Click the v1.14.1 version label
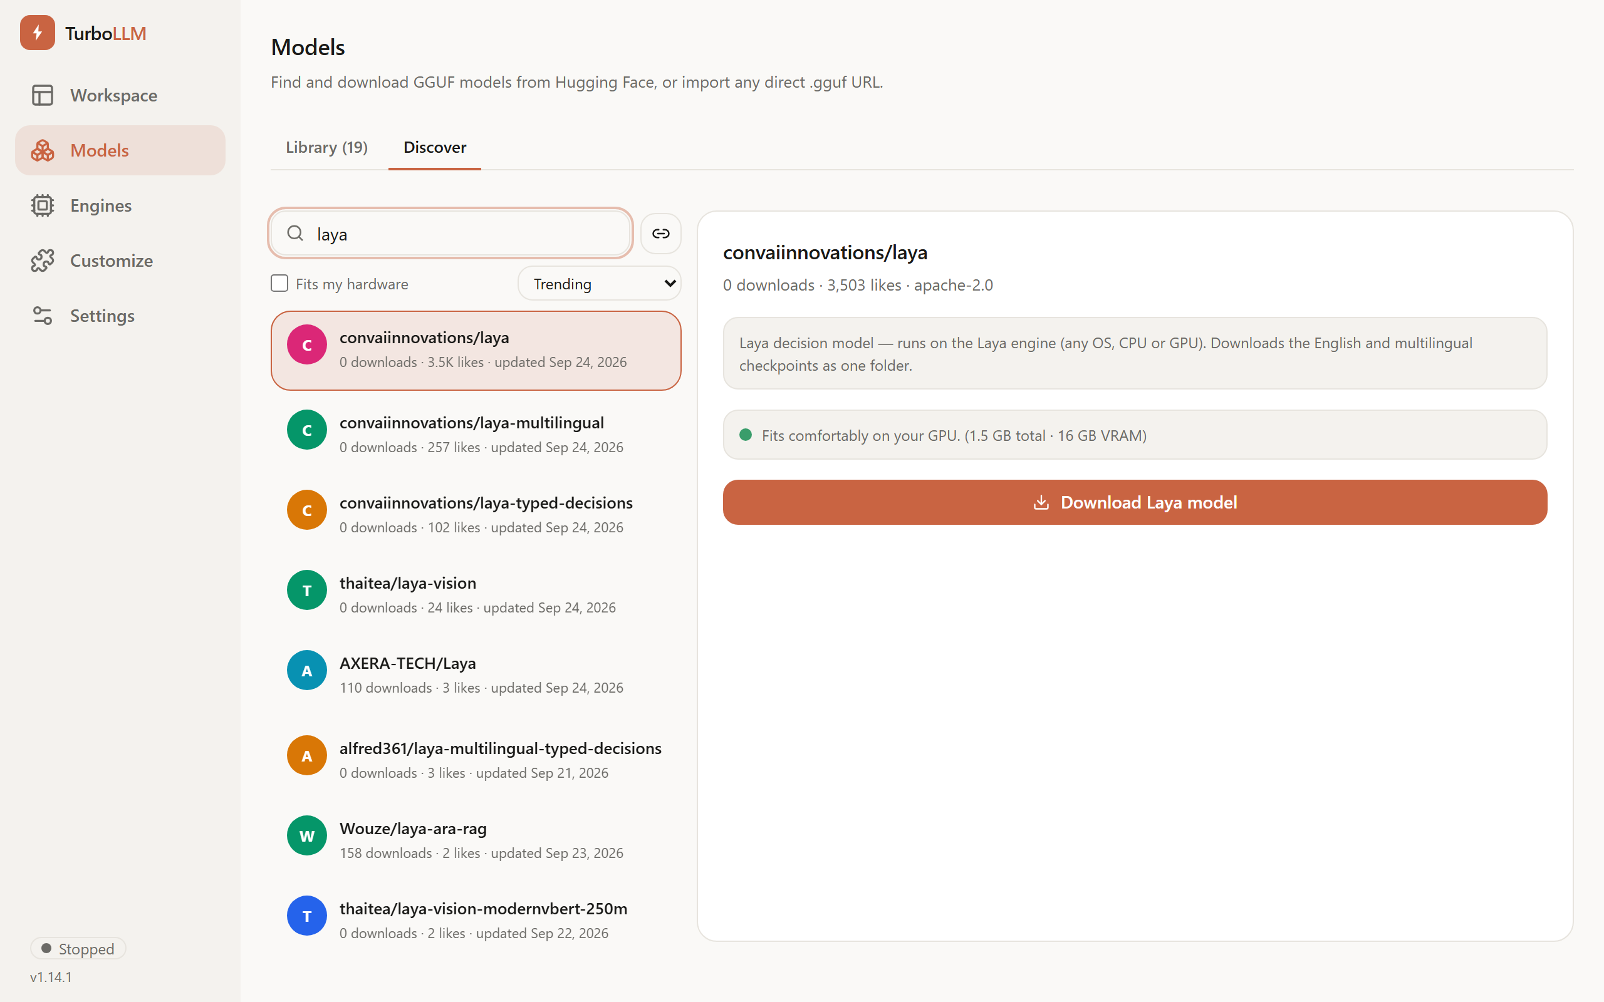1604x1002 pixels. [x=51, y=977]
